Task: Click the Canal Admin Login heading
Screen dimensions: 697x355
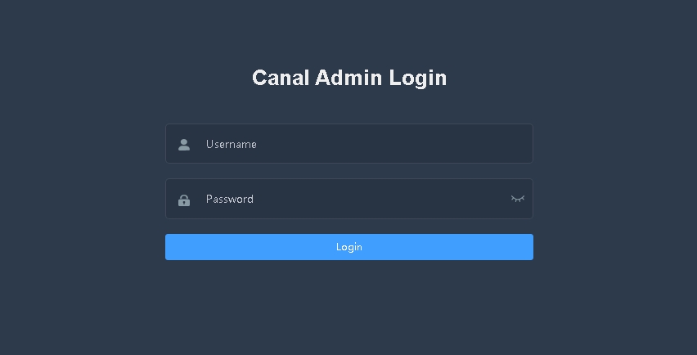Action: (x=349, y=79)
